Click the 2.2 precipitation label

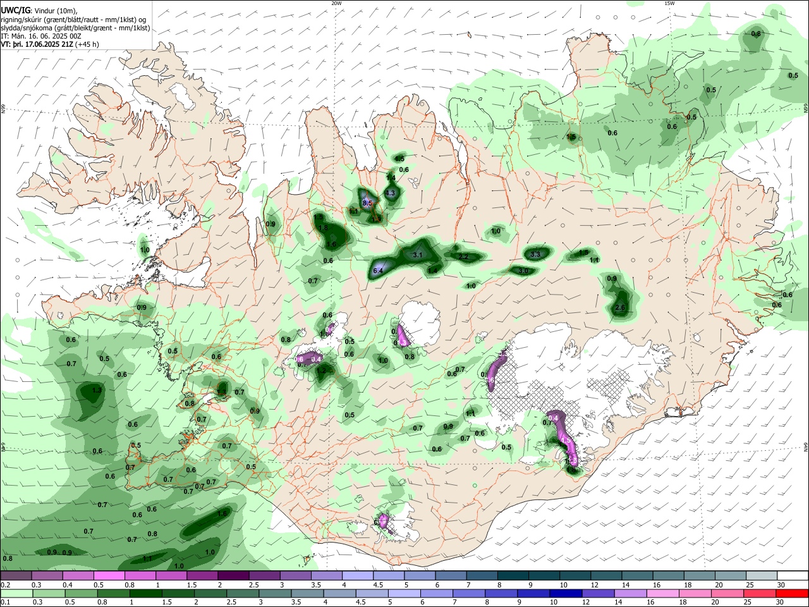click(x=463, y=257)
